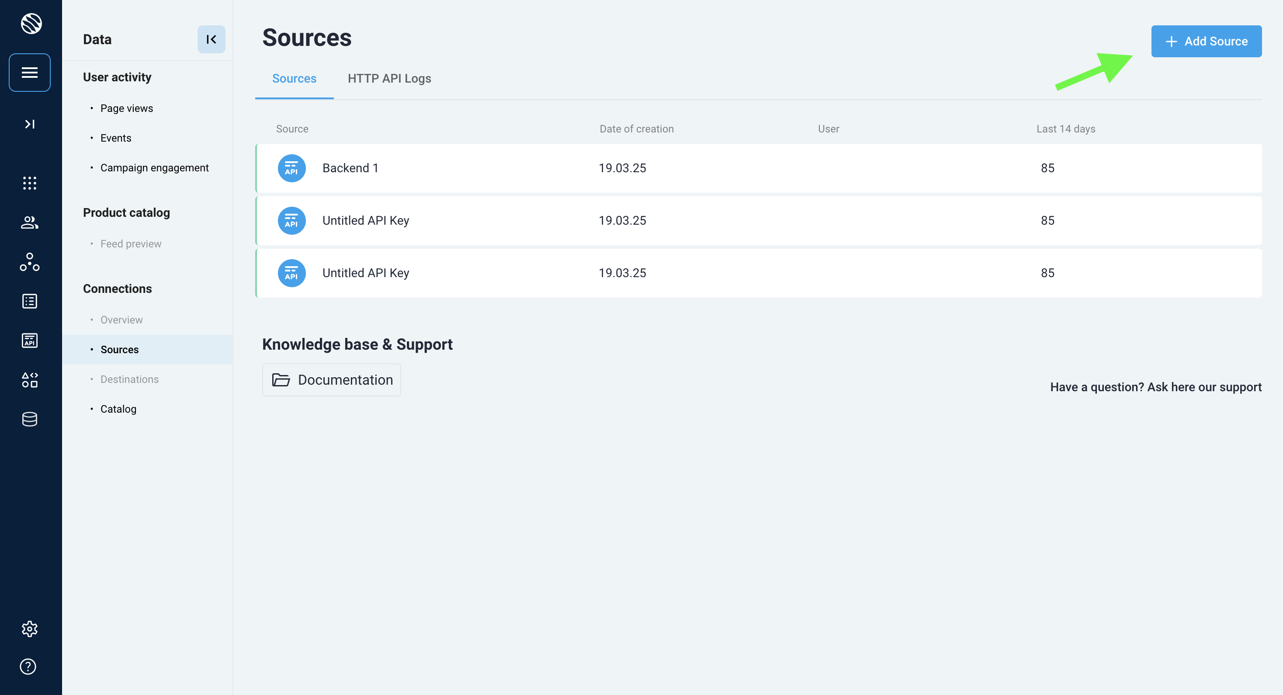
Task: Open Page views in User activity
Action: coord(126,108)
